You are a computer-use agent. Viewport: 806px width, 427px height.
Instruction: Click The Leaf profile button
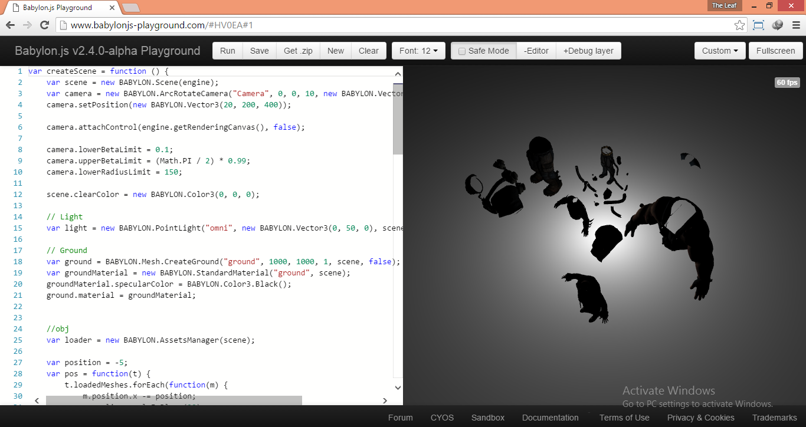tap(724, 5)
